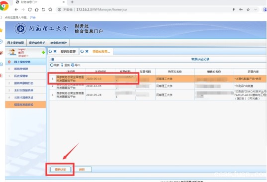Click the 返回 button at bottom
267x182 pixels.
(82, 170)
